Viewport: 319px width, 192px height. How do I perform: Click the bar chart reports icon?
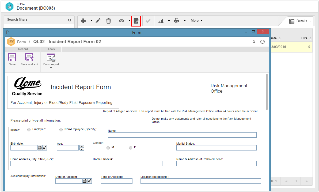tap(161, 21)
